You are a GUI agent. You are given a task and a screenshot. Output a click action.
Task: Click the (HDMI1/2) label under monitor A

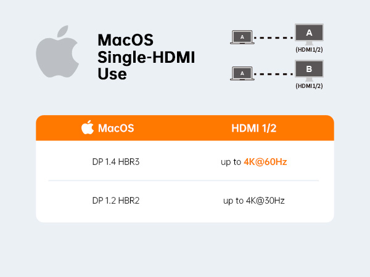(x=310, y=50)
